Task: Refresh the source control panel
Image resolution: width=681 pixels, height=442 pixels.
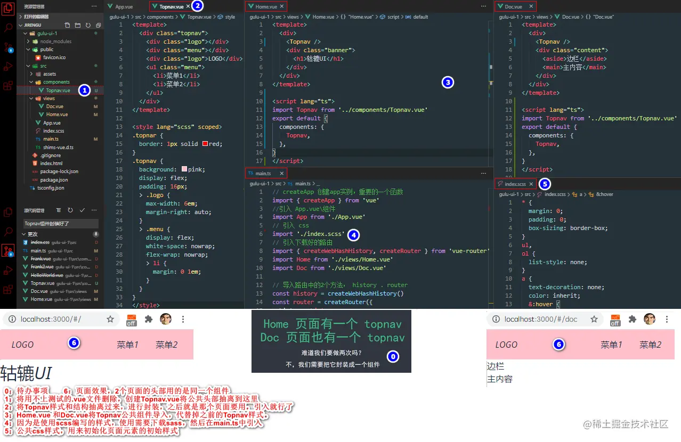Action: [x=70, y=211]
